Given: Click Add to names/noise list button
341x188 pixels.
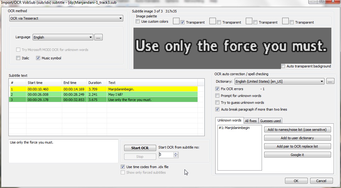Looking at the screenshot, I should (x=297, y=130).
